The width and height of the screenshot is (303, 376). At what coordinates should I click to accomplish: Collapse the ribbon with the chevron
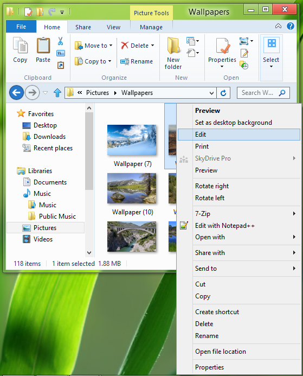[x=278, y=26]
